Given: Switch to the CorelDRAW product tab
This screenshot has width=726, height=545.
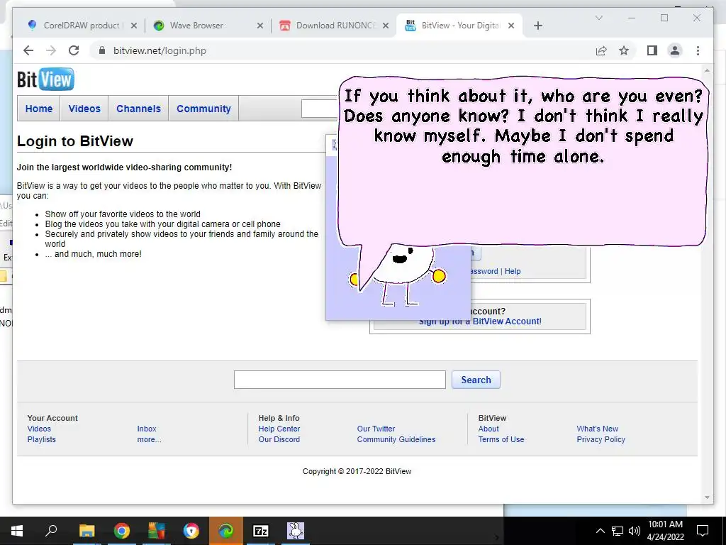Looking at the screenshot, I should coord(82,26).
